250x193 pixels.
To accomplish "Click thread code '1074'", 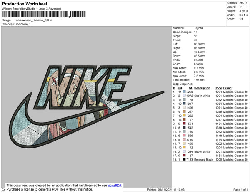I will click(219, 92).
